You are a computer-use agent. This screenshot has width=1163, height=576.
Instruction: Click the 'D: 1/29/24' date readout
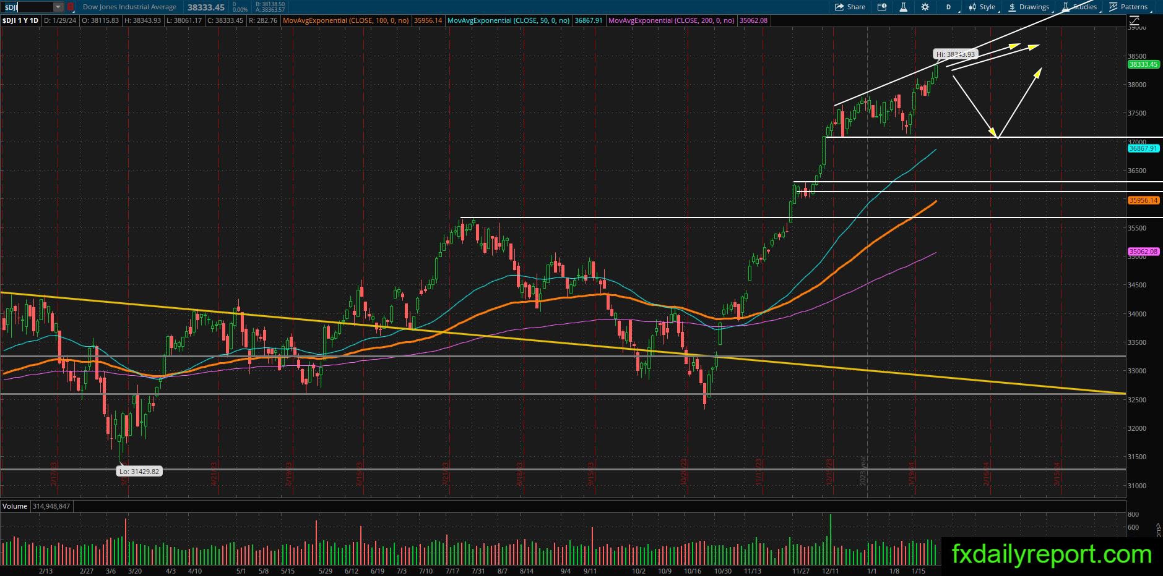point(60,20)
